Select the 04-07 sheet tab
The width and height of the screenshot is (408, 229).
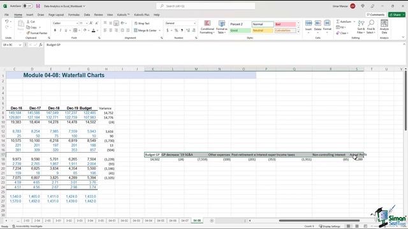tap(185, 221)
